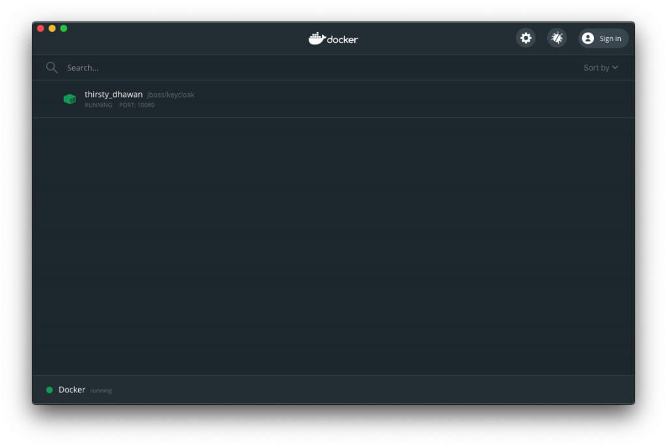Open the troubleshoot bug icon
This screenshot has height=447, width=667.
click(x=557, y=38)
